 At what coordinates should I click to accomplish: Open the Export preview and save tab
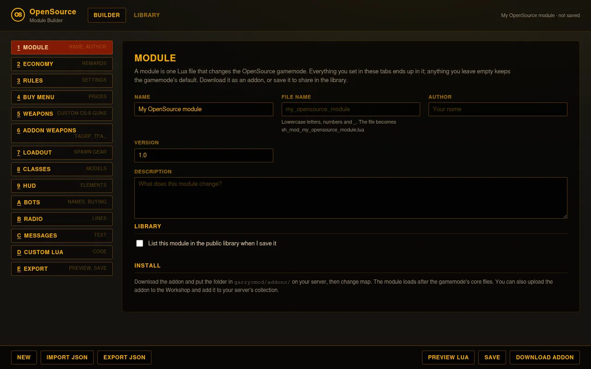[62, 269]
